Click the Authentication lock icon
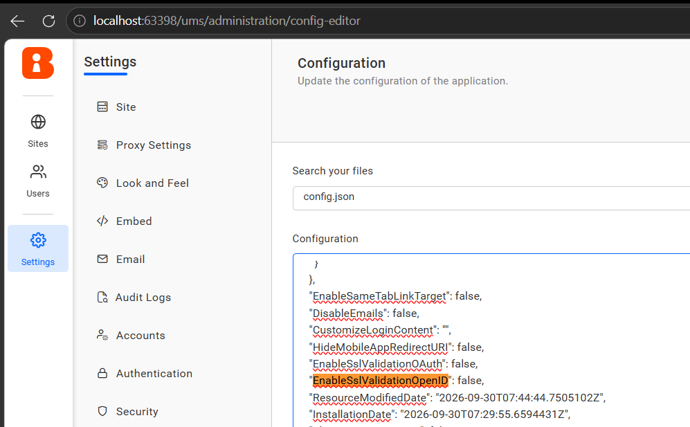 (102, 373)
